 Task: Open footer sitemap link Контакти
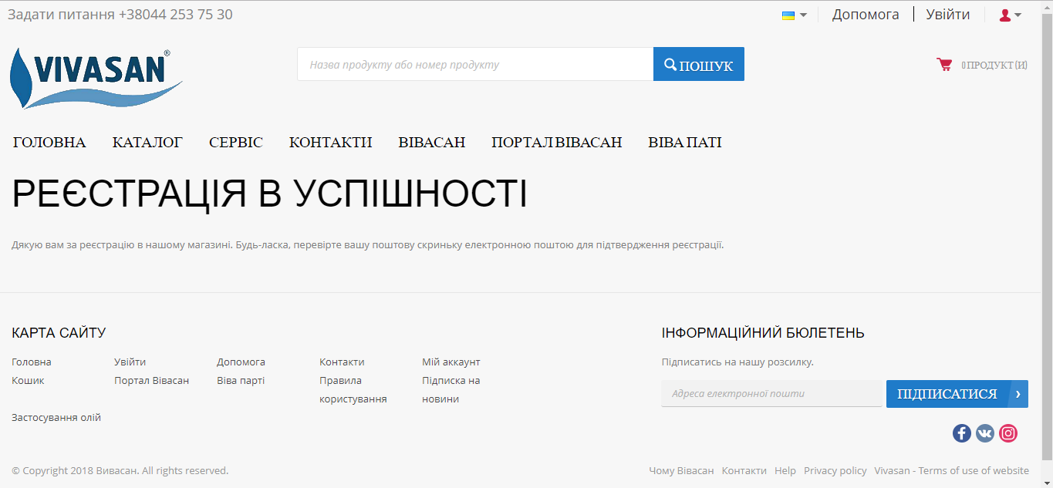click(342, 362)
